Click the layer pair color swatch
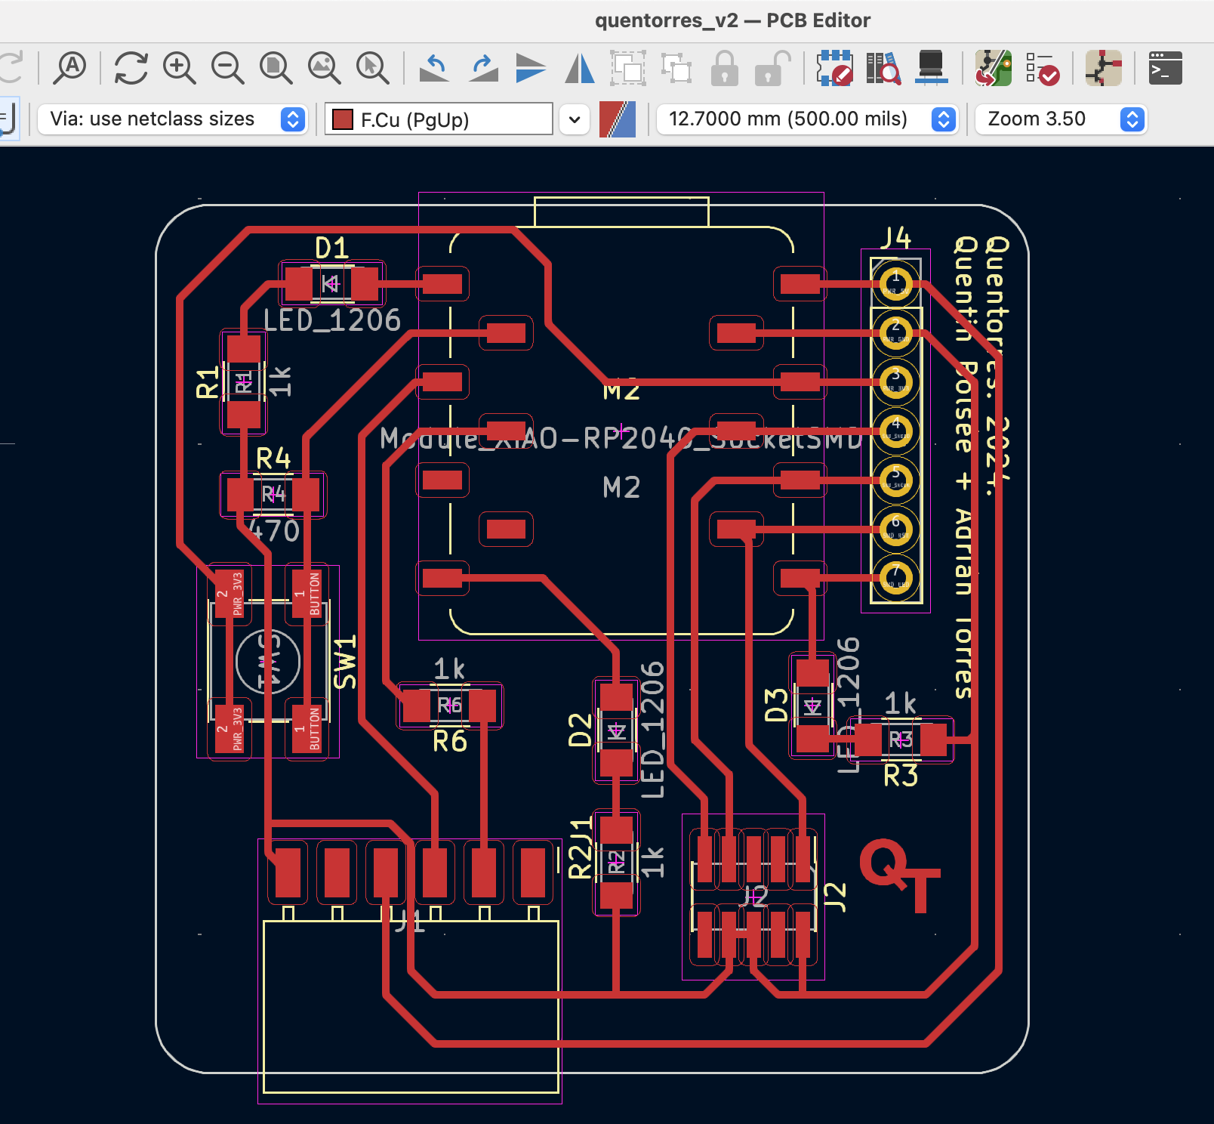The height and width of the screenshot is (1124, 1214). click(x=618, y=119)
